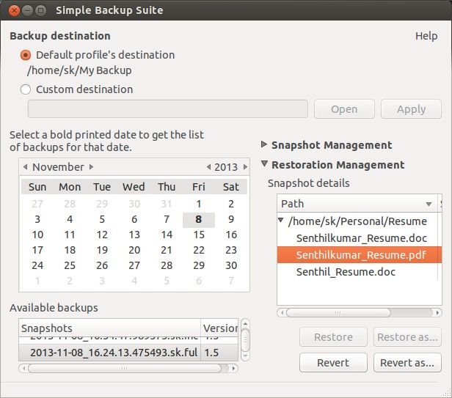Select Custom destination radio button
Screen dimensions: 452x398
(x=26, y=89)
